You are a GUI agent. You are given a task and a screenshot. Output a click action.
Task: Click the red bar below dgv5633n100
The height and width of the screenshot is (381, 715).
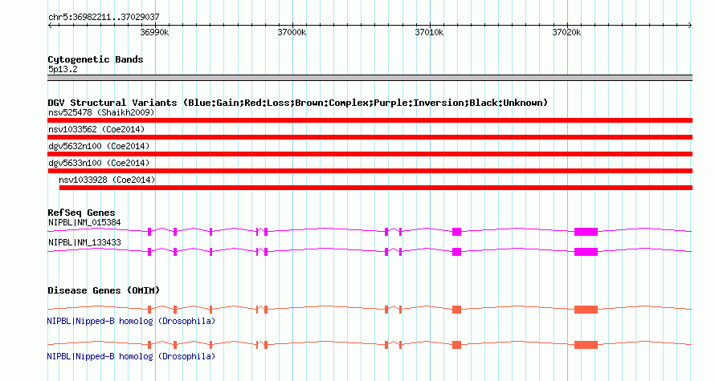pos(370,171)
